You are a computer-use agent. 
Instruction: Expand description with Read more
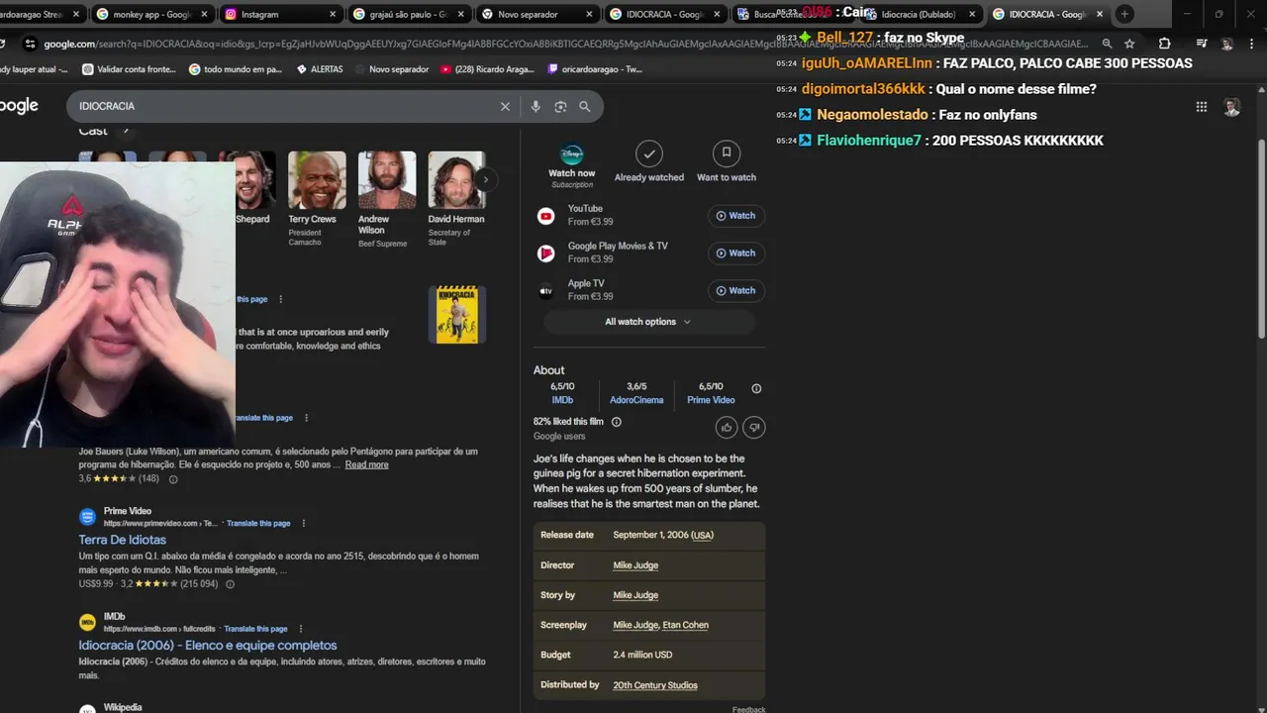point(366,464)
